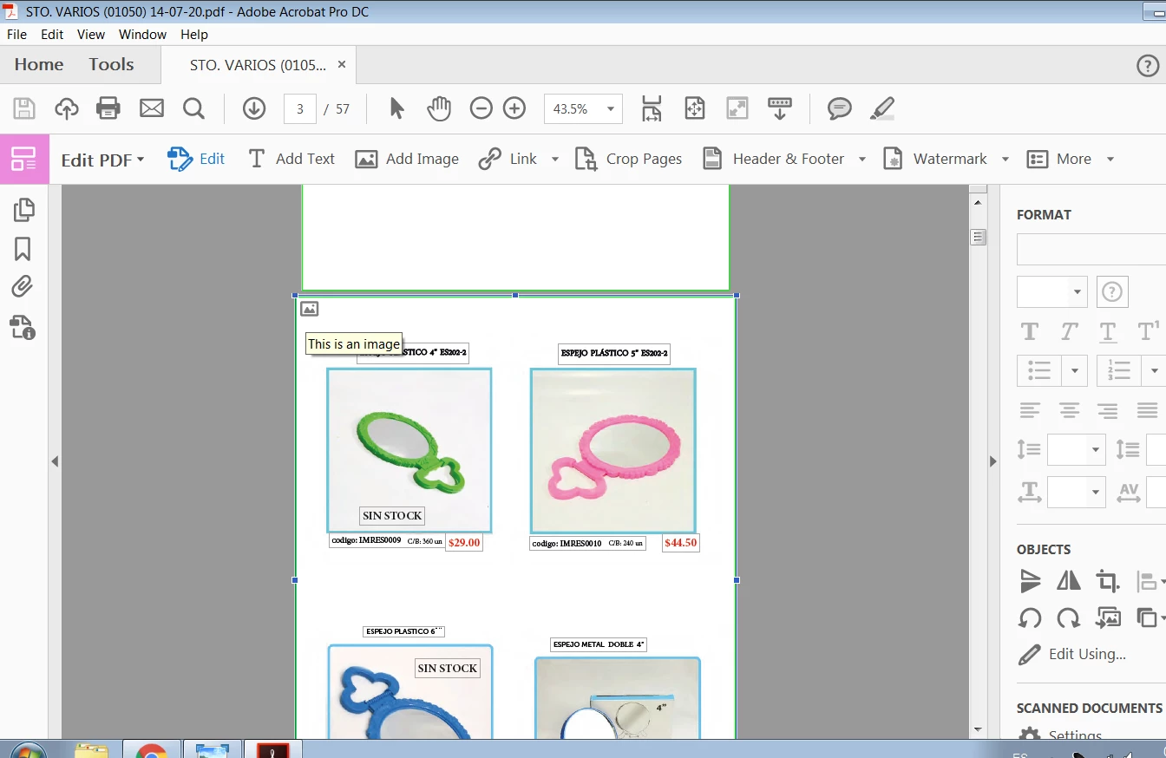Click the Find text magnifier icon
The image size is (1166, 758).
193,108
